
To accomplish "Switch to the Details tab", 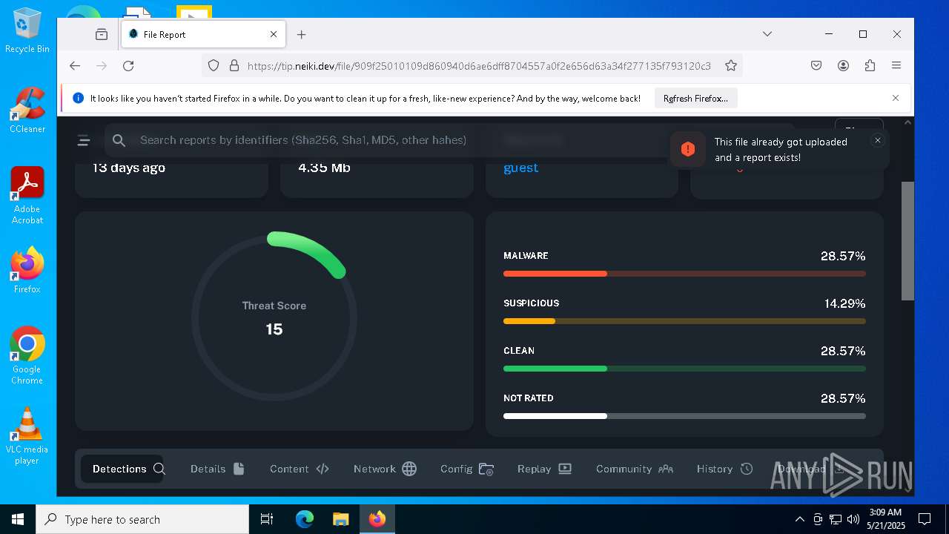I will coord(217,469).
